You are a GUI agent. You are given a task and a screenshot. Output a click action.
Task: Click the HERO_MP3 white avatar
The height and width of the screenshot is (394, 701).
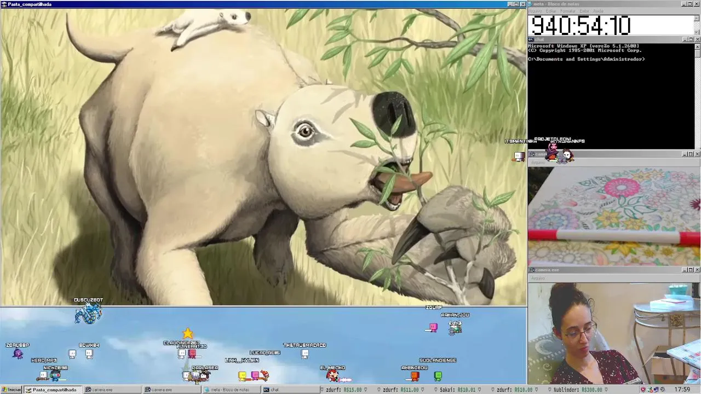point(43,375)
